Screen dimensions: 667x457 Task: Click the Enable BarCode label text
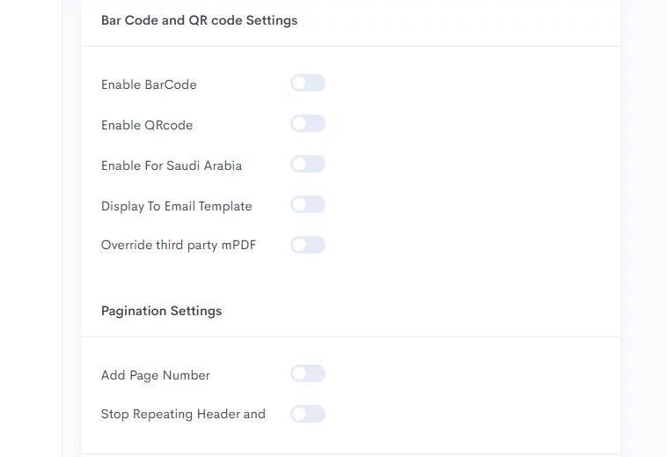pos(149,85)
